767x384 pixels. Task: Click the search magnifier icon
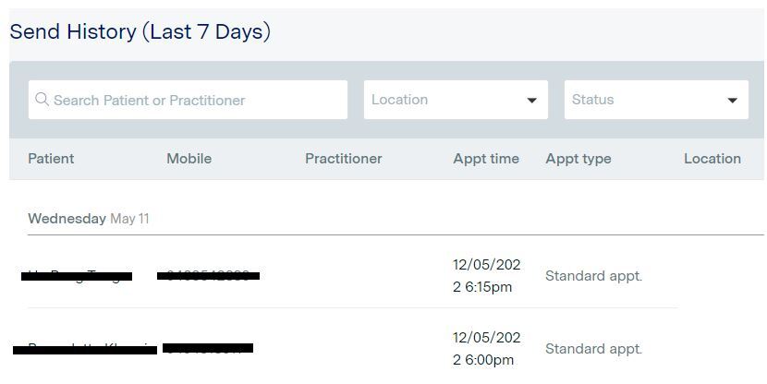click(x=42, y=100)
